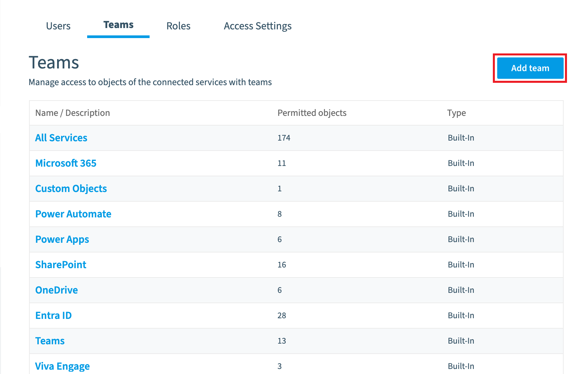Open the OneDrive team
Screen dimensions: 581x374
click(x=56, y=290)
